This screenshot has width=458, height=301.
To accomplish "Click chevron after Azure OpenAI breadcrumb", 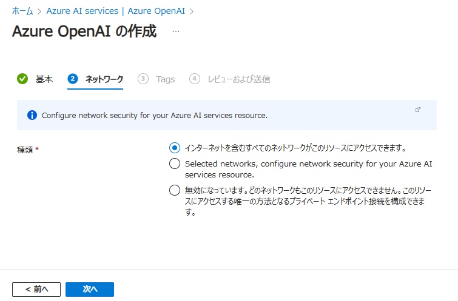I will coord(192,12).
